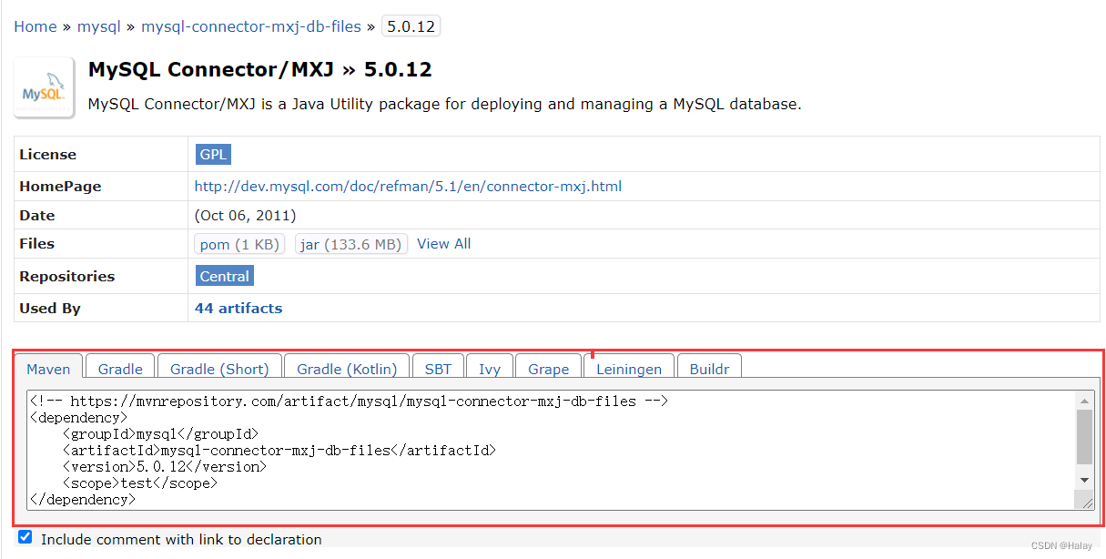
Task: Switch to the Buildr tab
Action: coord(709,368)
